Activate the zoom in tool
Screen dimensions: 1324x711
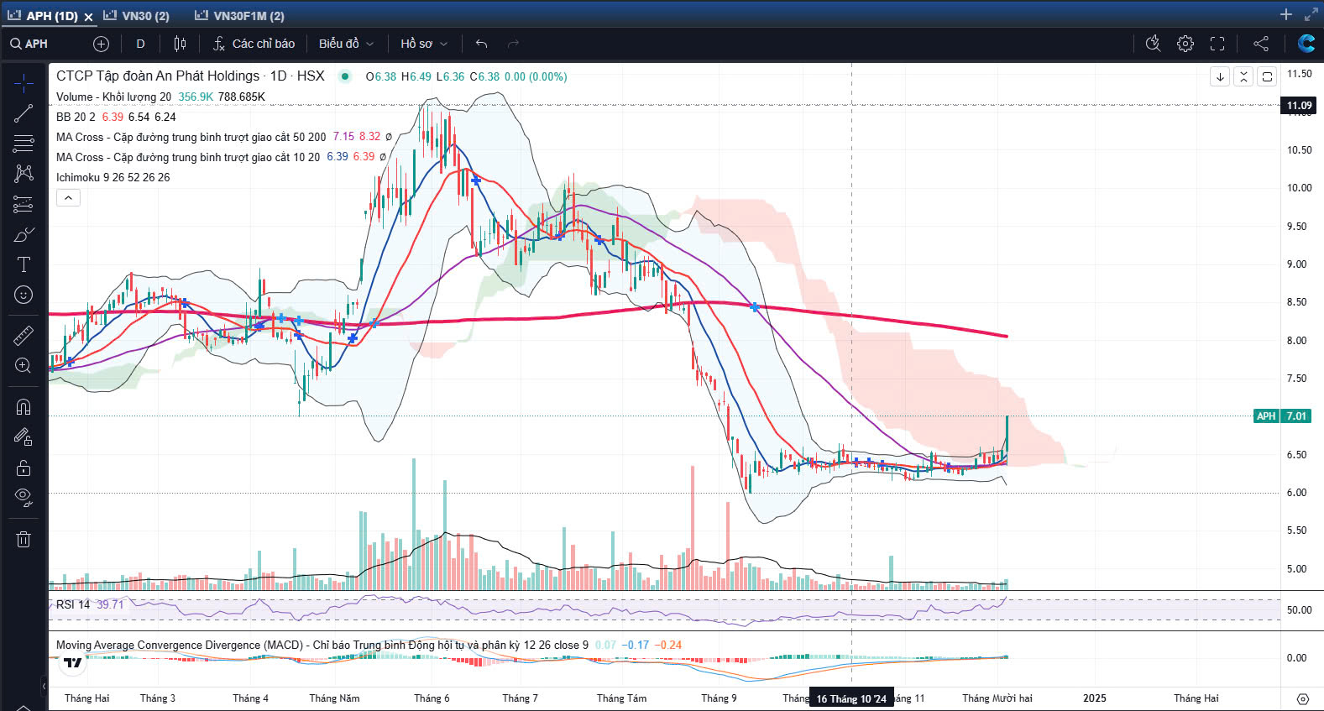coord(24,366)
